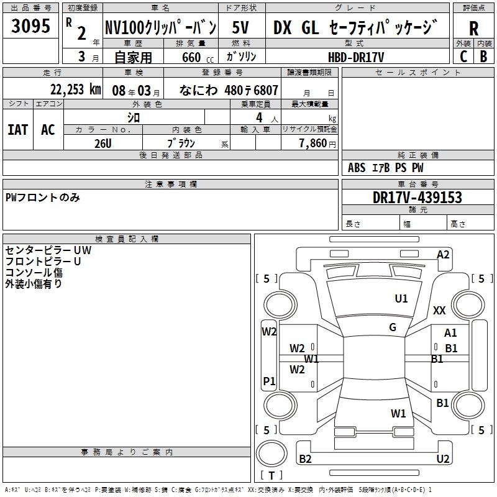Click the 検査員記入欄 header
497x497 pixels.
click(x=127, y=239)
